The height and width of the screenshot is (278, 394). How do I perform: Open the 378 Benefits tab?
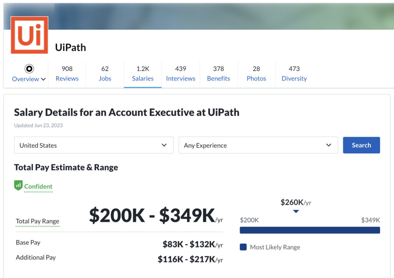click(218, 74)
